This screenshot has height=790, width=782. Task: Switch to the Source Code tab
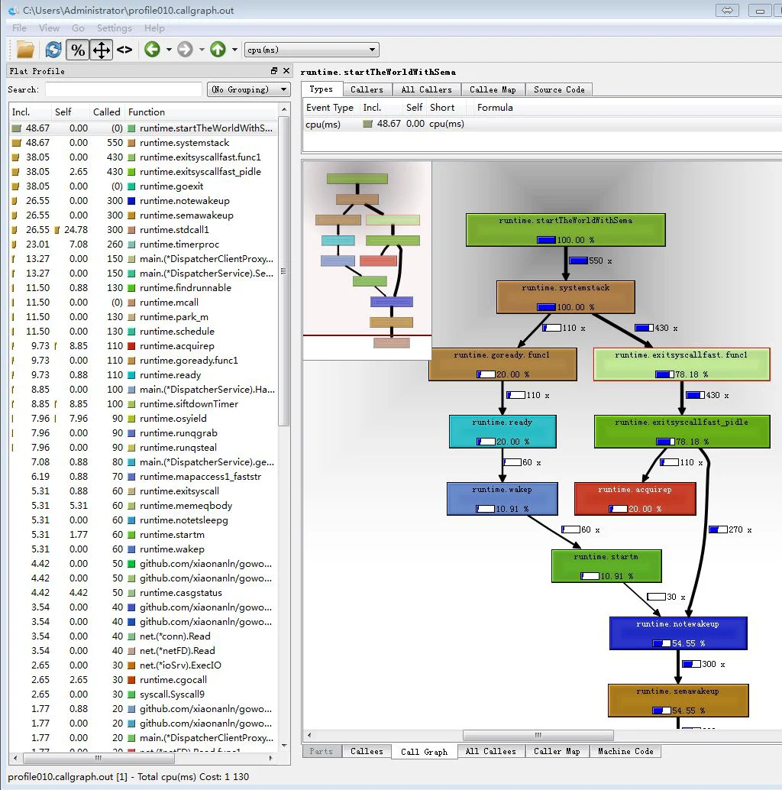click(x=559, y=89)
